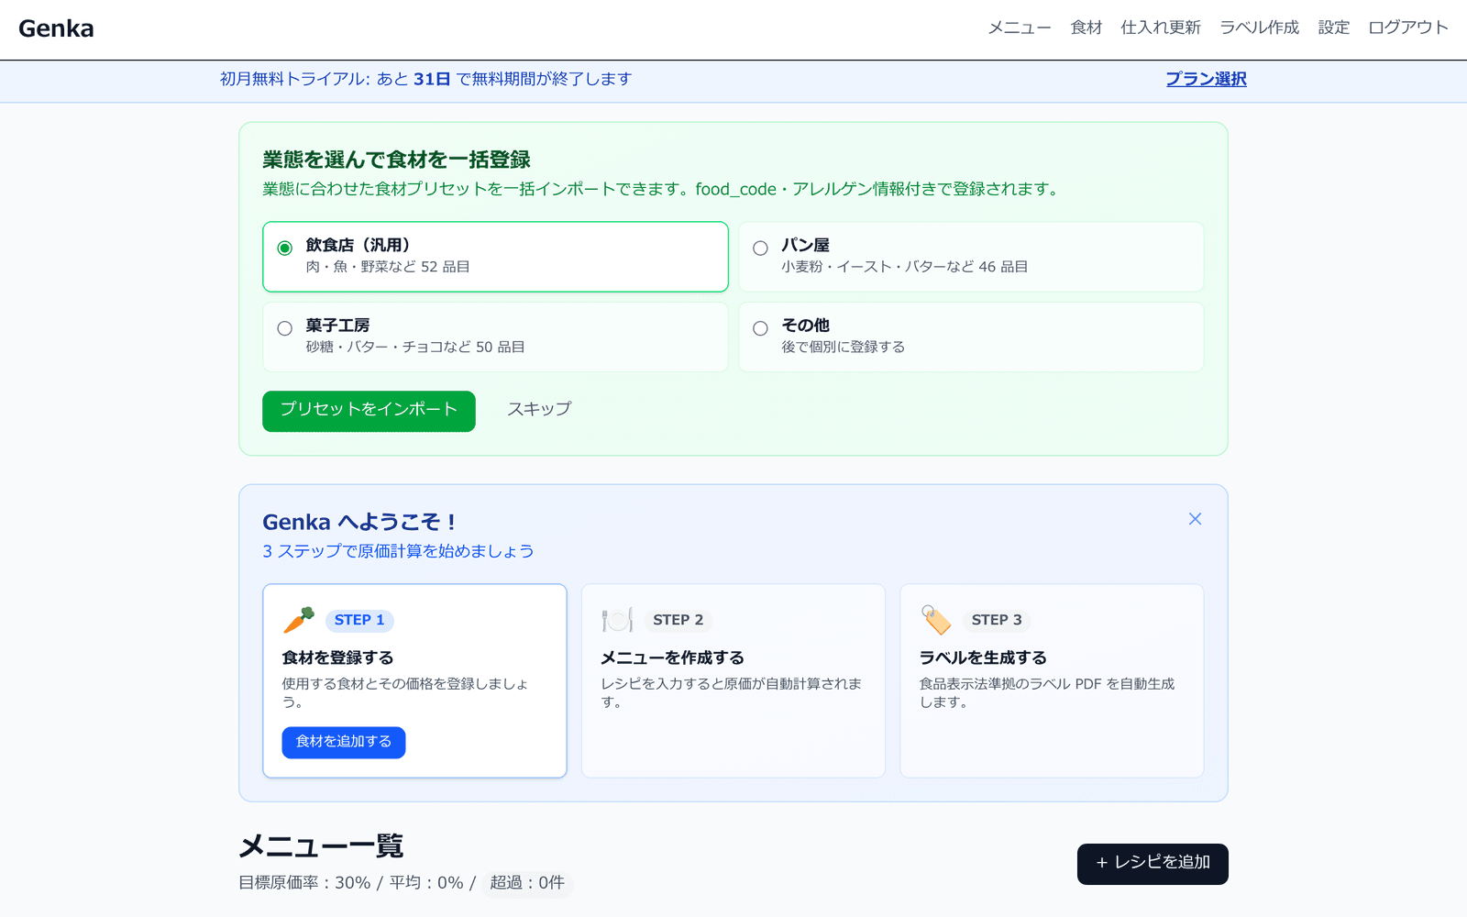Open the プラン選択 link

pyautogui.click(x=1206, y=79)
